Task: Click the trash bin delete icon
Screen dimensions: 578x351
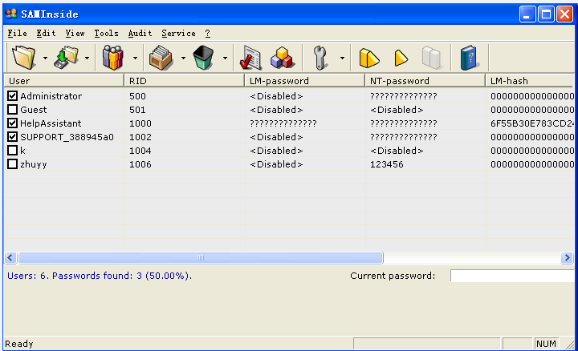Action: click(203, 58)
